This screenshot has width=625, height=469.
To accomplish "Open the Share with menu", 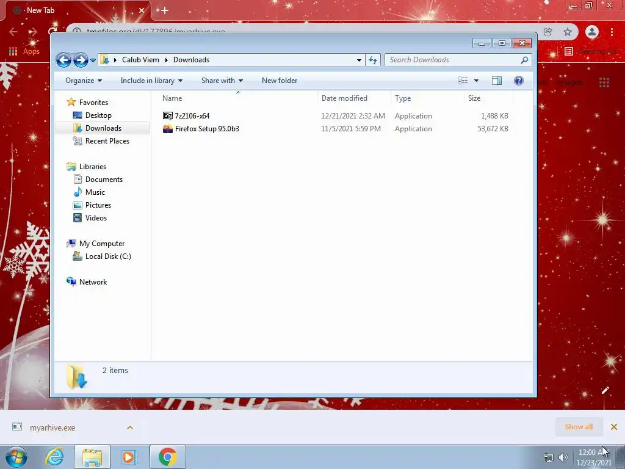I will pyautogui.click(x=222, y=81).
